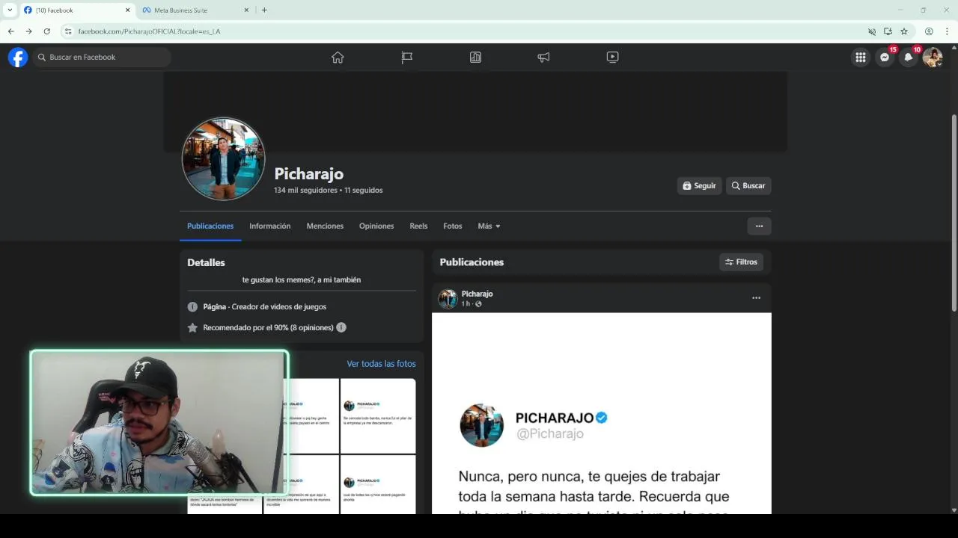Click the address bar URL field
Viewport: 958px width, 538px height.
pyautogui.click(x=468, y=31)
